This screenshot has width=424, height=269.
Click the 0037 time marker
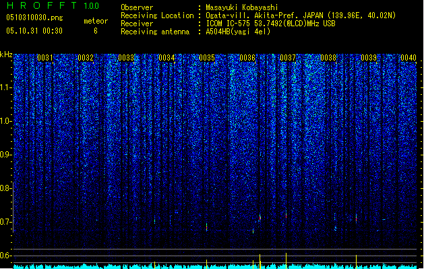pos(288,58)
